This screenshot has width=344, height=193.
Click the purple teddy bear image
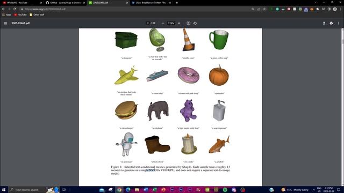[x=188, y=110]
